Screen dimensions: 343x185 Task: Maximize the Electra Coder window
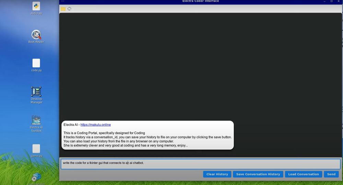point(331,1)
